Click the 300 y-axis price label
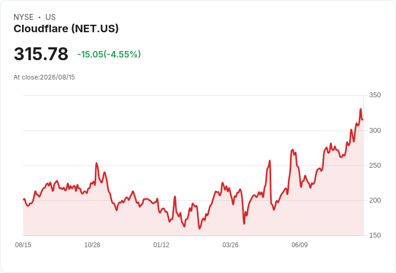Screen dimensions: 396x273 [x=375, y=131]
